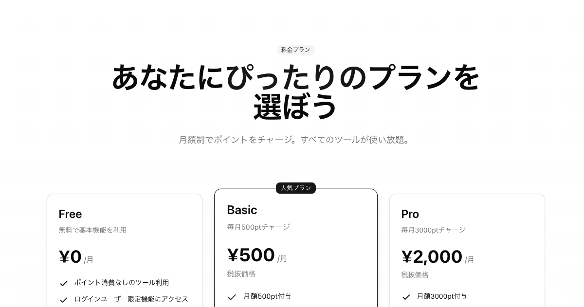Image resolution: width=584 pixels, height=307 pixels.
Task: Select the Pro plan title
Action: click(x=410, y=214)
